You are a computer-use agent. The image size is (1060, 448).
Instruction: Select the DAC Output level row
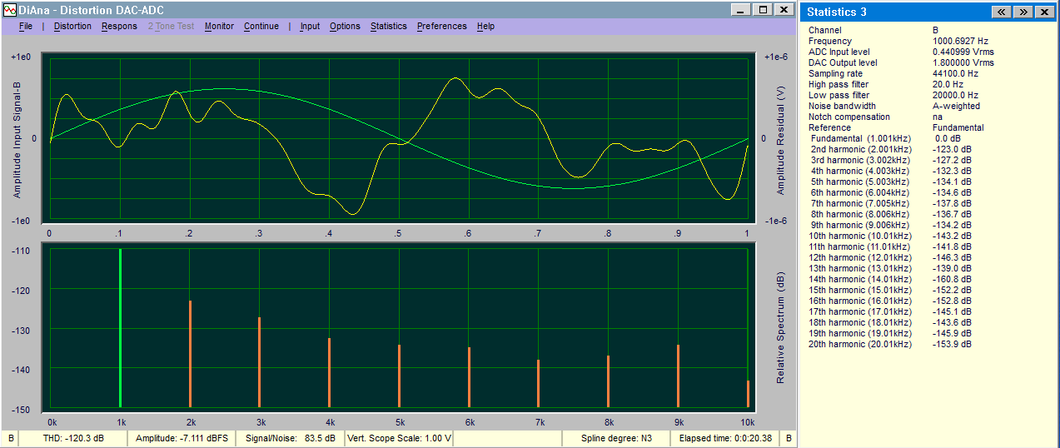(x=903, y=62)
